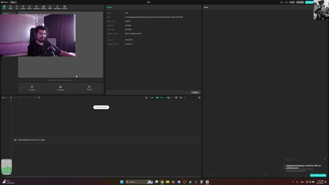Screen dimensions: 329x185
Task: Toggle auto snapping in timeline toolbar
Action: pyautogui.click(x=157, y=98)
